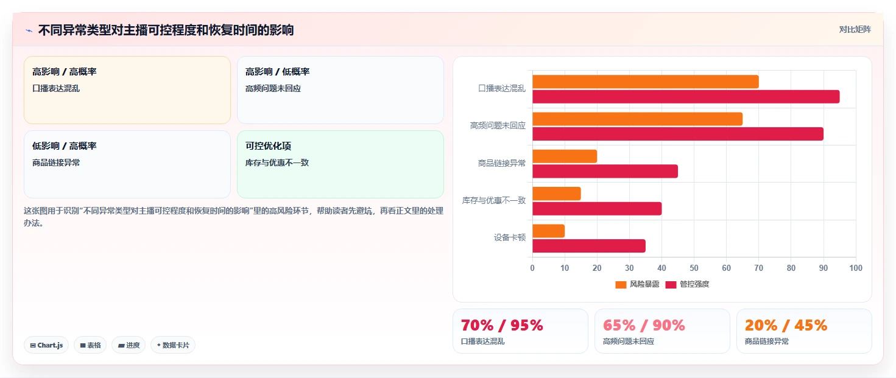Click 商品链接异常 caption under 20% / 45%
The width and height of the screenshot is (896, 378).
[x=767, y=341]
